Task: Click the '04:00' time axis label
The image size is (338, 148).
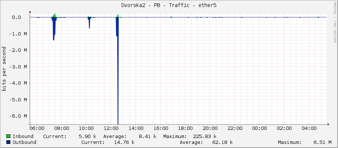Action: coord(309,128)
